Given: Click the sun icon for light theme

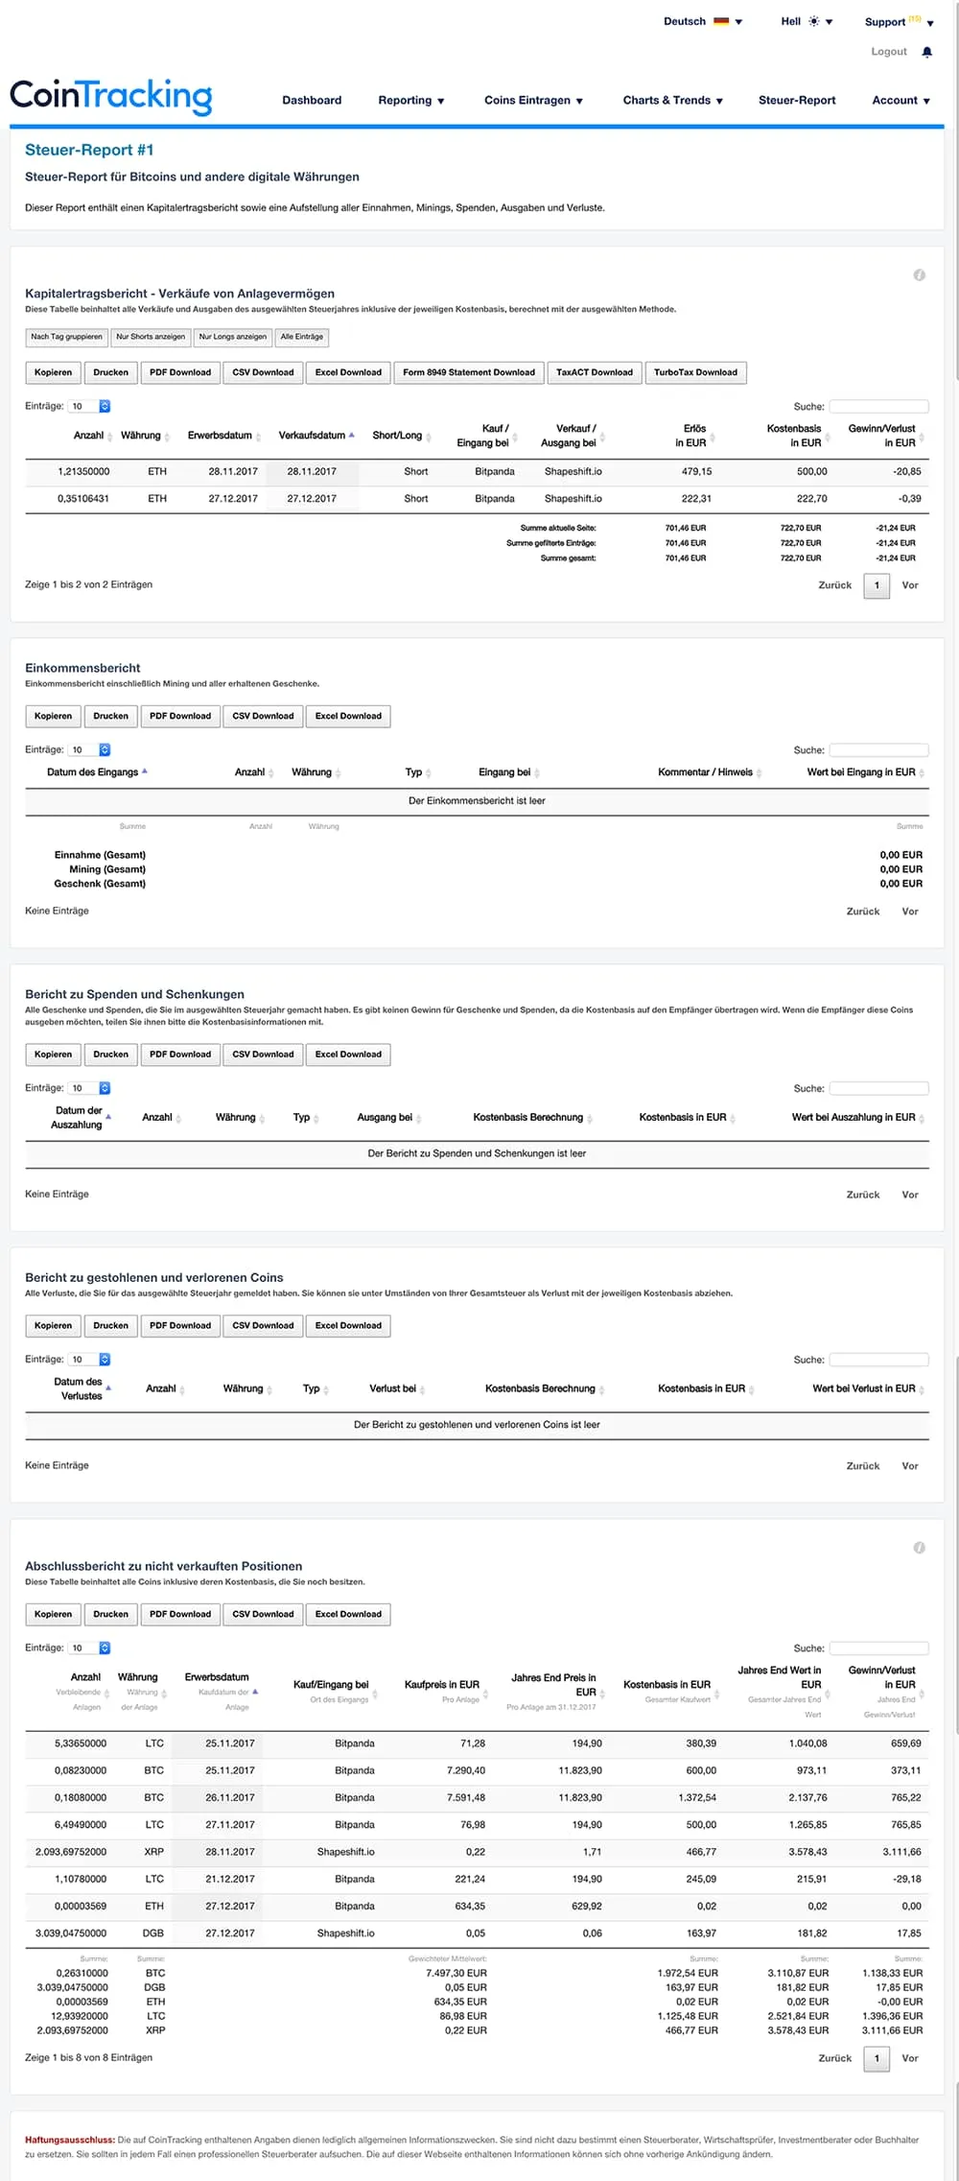Looking at the screenshot, I should [814, 21].
